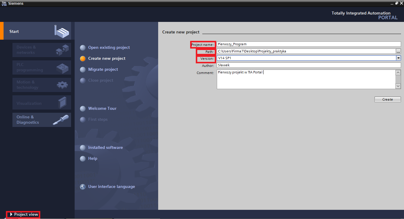Click the Migrate project bullet icon
The height and width of the screenshot is (219, 404).
(x=83, y=70)
